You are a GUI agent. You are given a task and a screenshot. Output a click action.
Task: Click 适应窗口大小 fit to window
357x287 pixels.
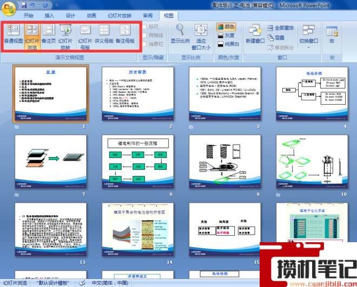(x=201, y=37)
